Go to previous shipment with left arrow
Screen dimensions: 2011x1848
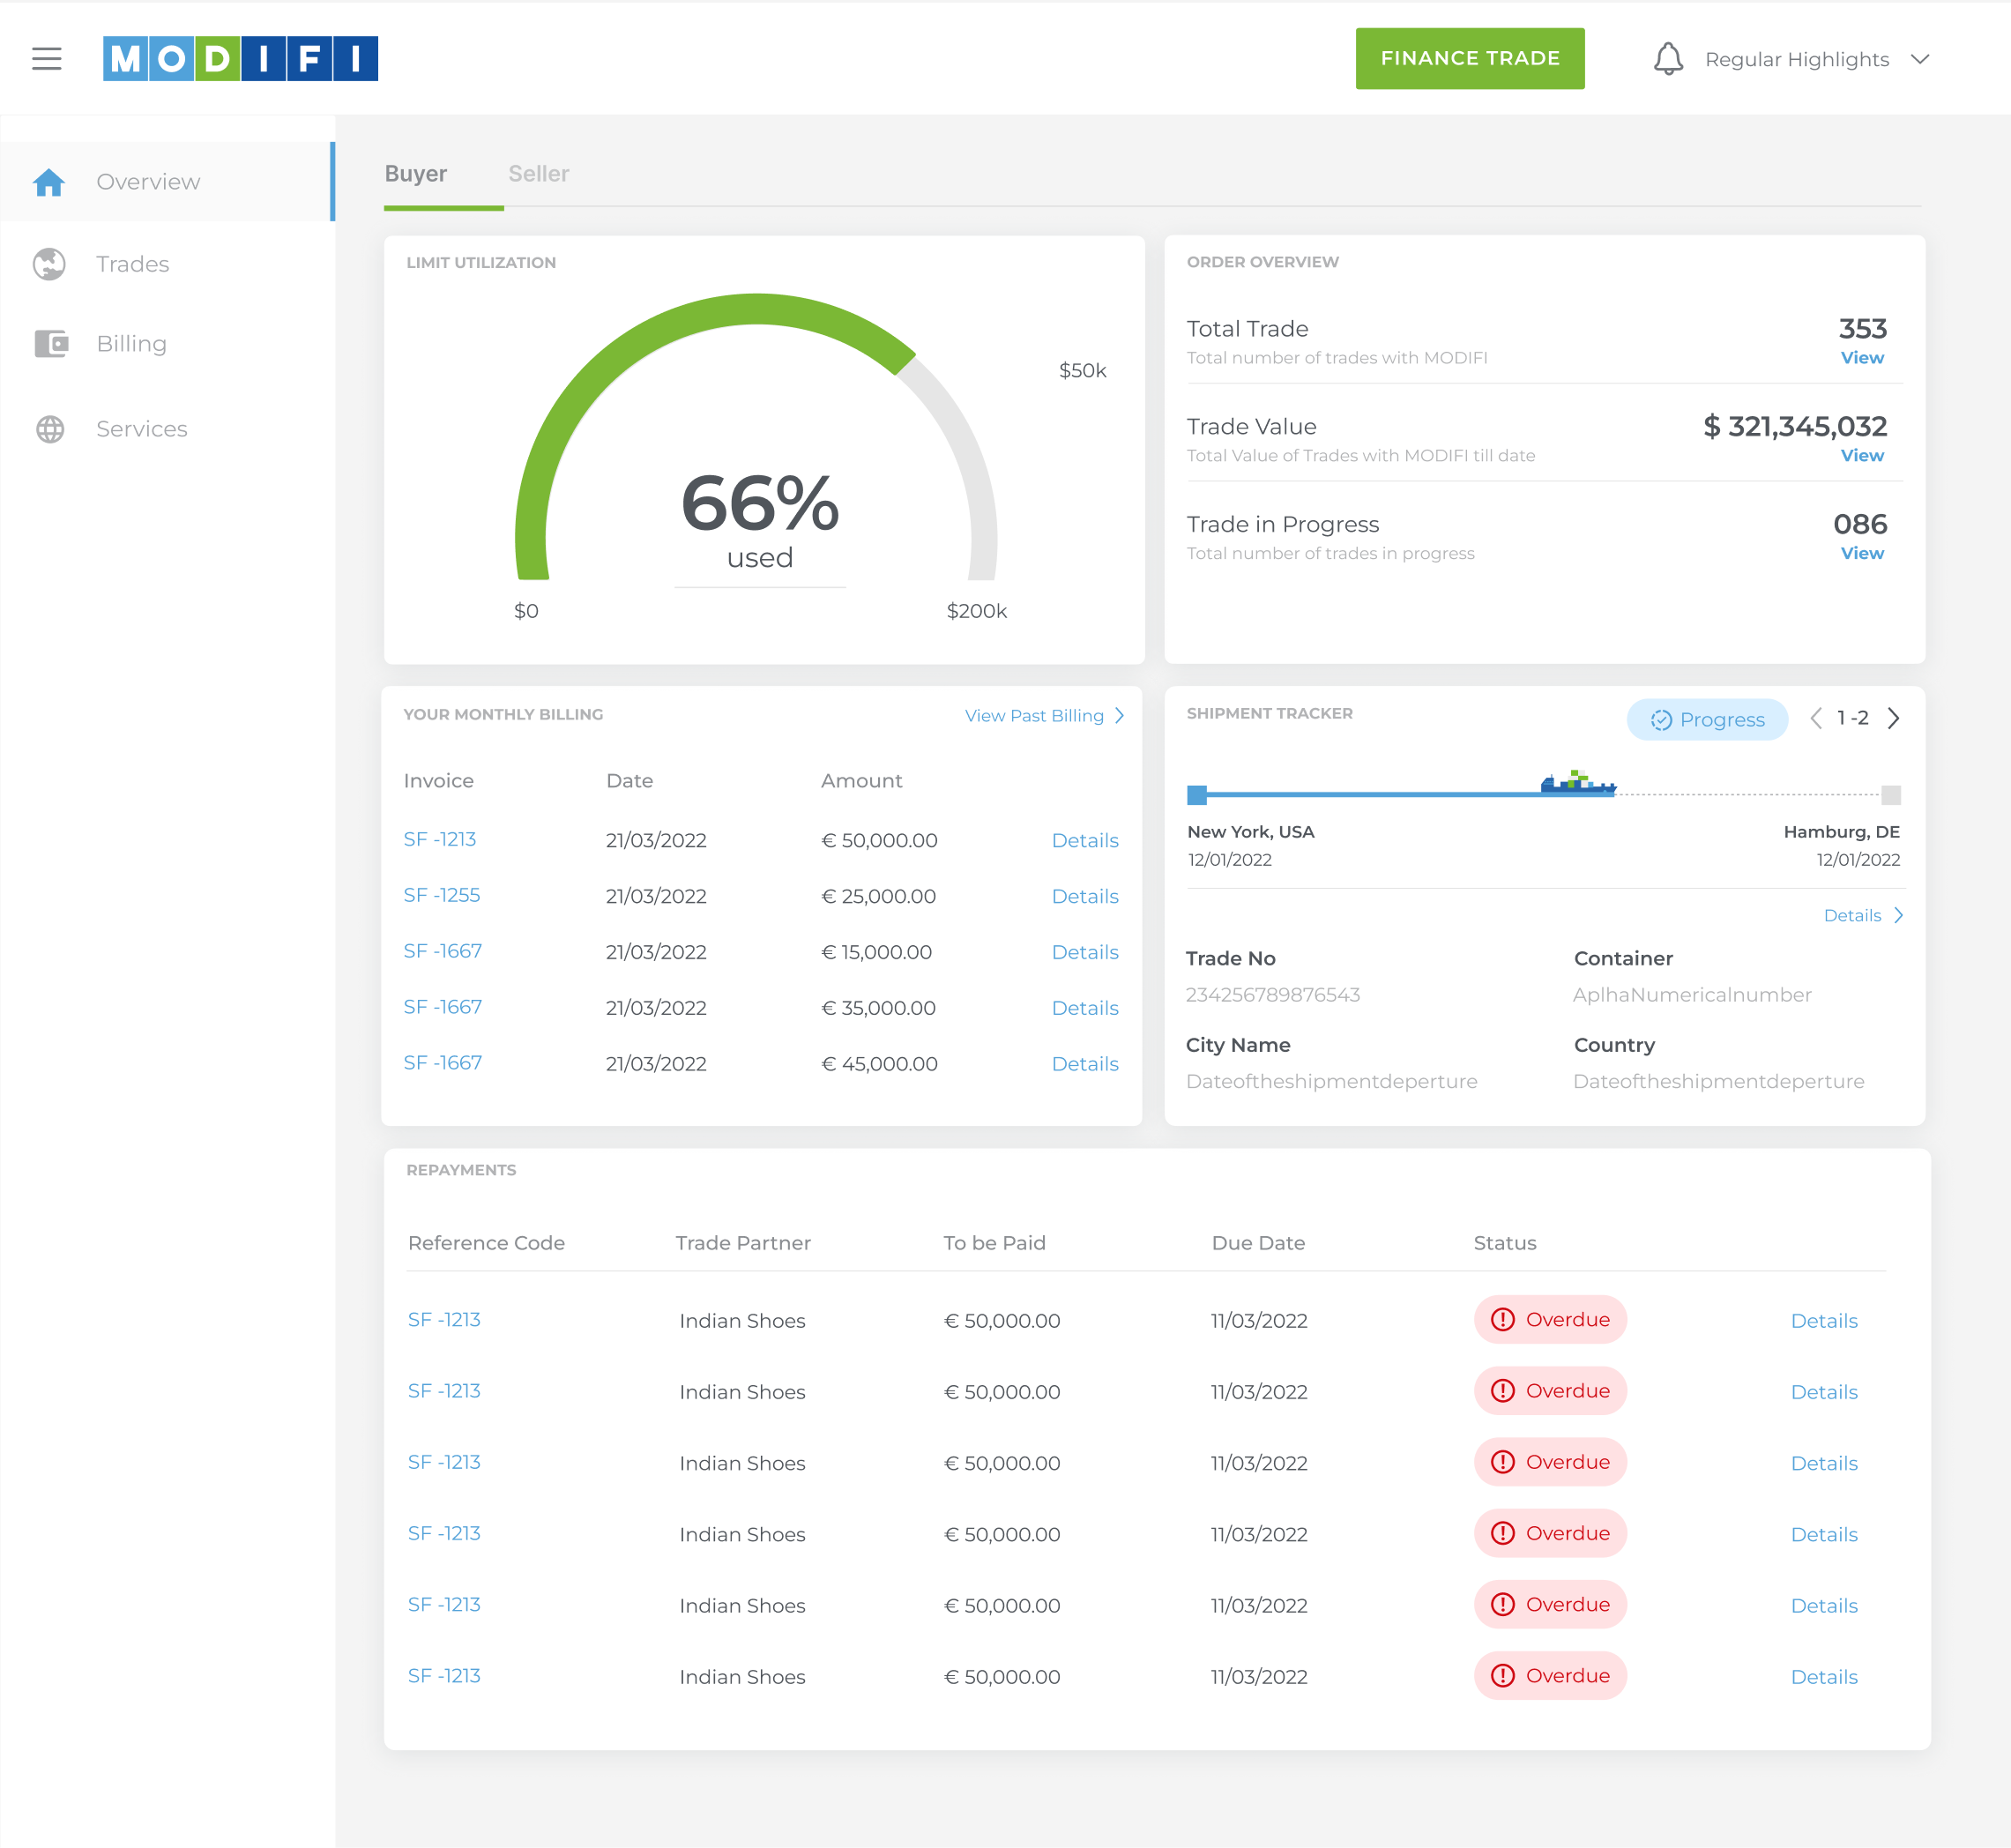(x=1815, y=718)
